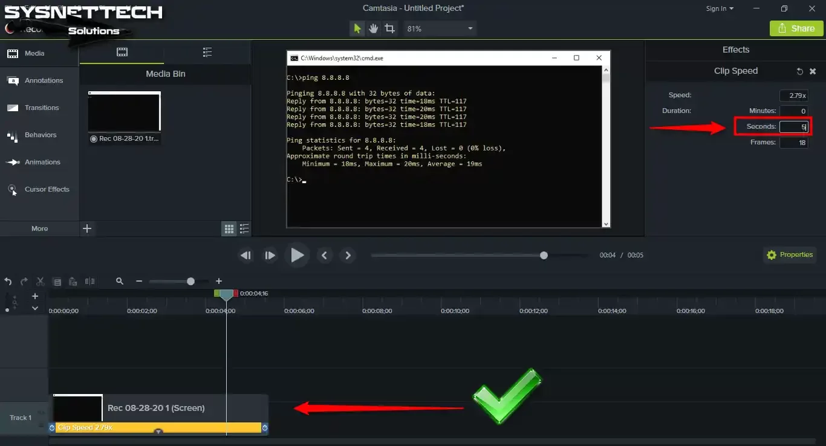Zoom out timeline with minus button
Viewport: 826px width, 446px height.
[x=139, y=282]
